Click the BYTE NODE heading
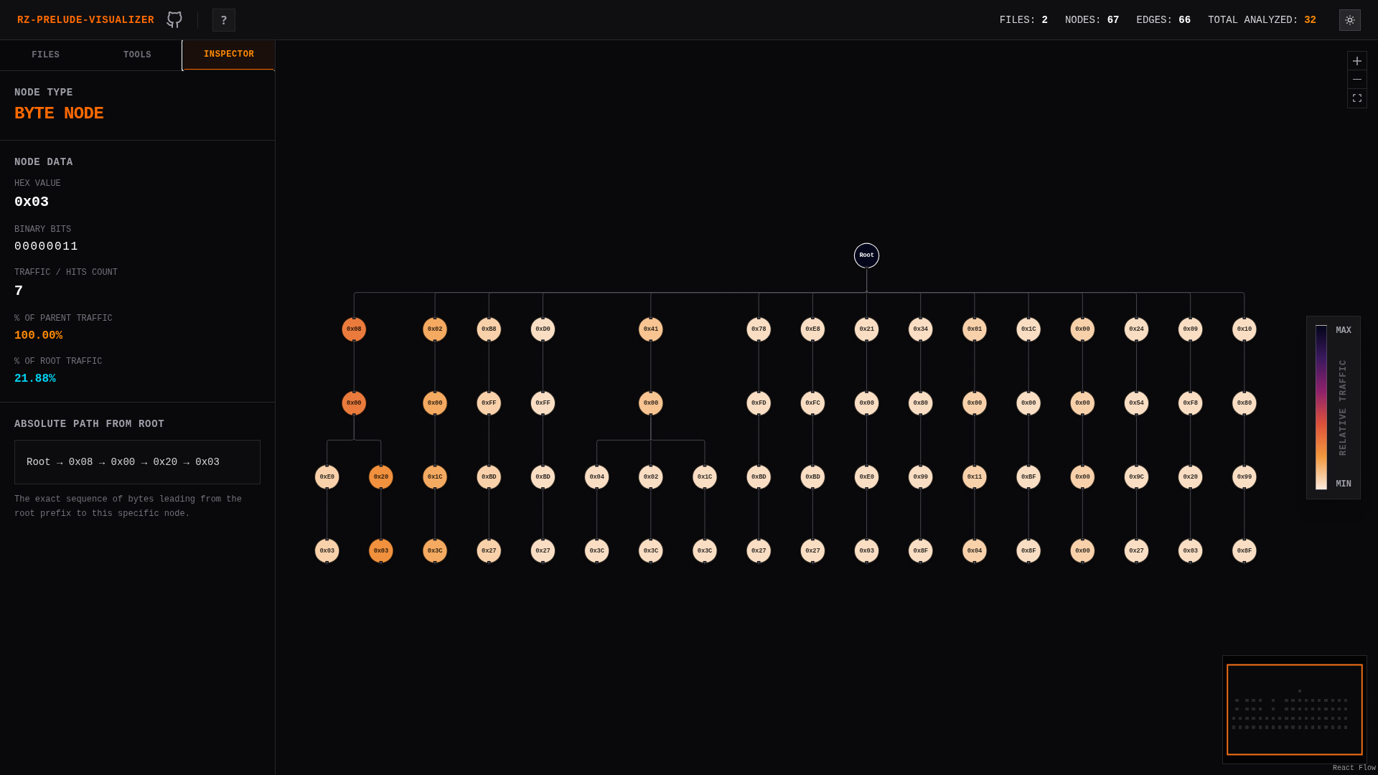The image size is (1378, 775). [59, 113]
